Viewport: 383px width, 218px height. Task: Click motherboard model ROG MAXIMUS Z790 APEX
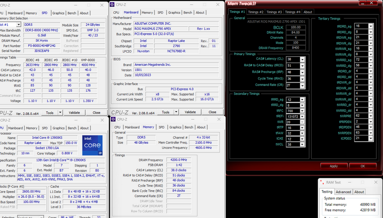pos(161,29)
